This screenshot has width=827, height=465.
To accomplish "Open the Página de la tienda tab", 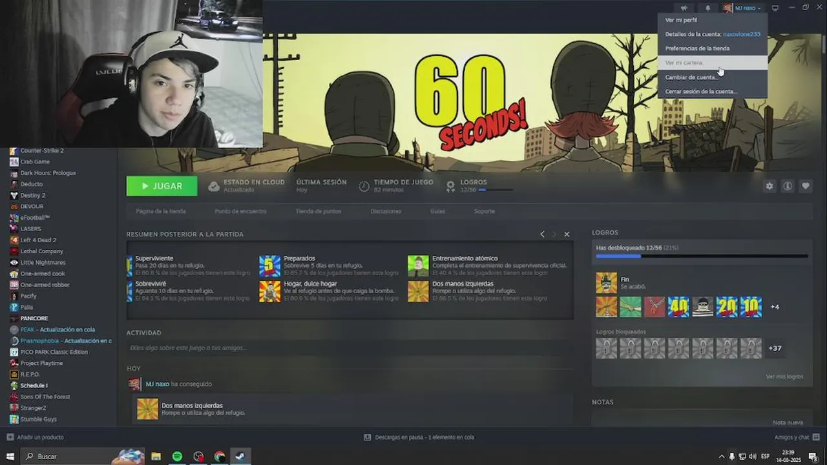I will point(161,211).
